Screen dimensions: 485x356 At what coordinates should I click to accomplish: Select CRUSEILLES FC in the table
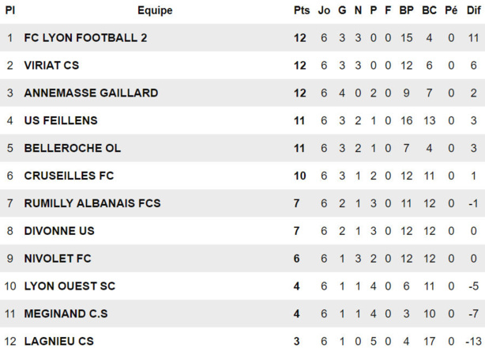click(x=70, y=176)
